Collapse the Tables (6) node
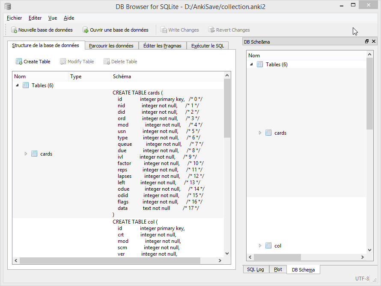This screenshot has width=381, height=286. coord(17,85)
